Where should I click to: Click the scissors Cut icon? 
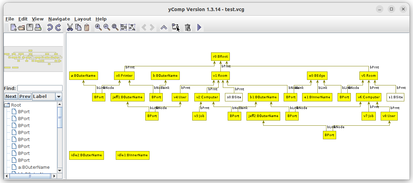tap(70, 27)
